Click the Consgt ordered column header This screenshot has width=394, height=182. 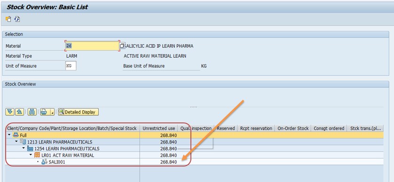pyautogui.click(x=329, y=129)
